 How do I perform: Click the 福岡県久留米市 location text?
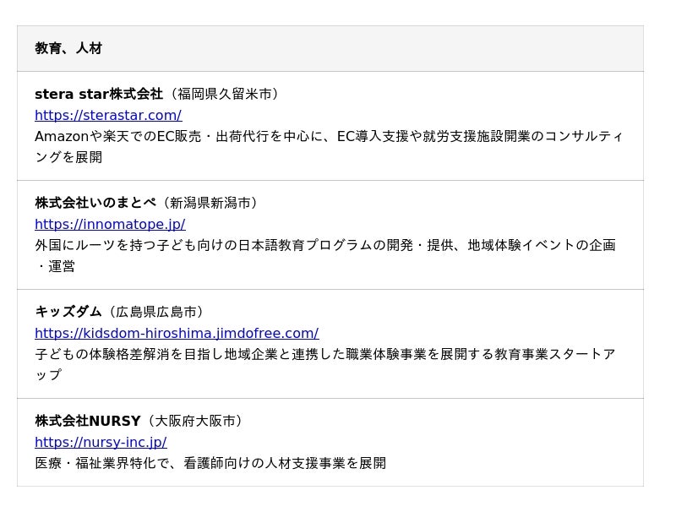coord(225,94)
